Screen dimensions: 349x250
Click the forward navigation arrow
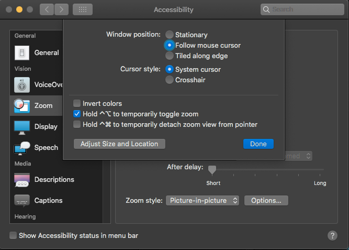(62, 9)
